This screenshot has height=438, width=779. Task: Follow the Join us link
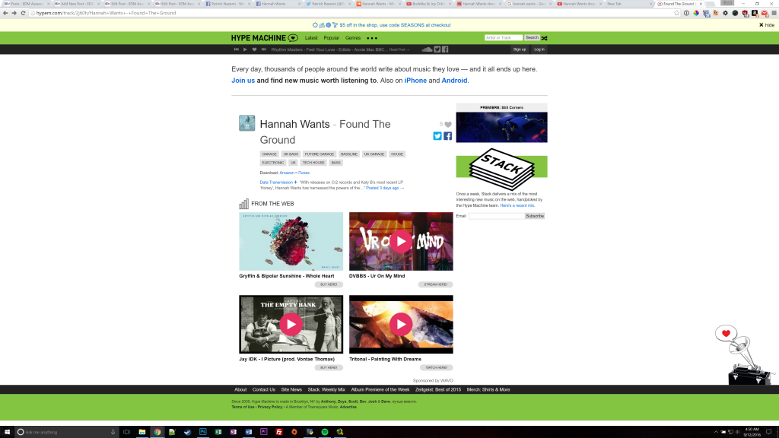point(243,81)
